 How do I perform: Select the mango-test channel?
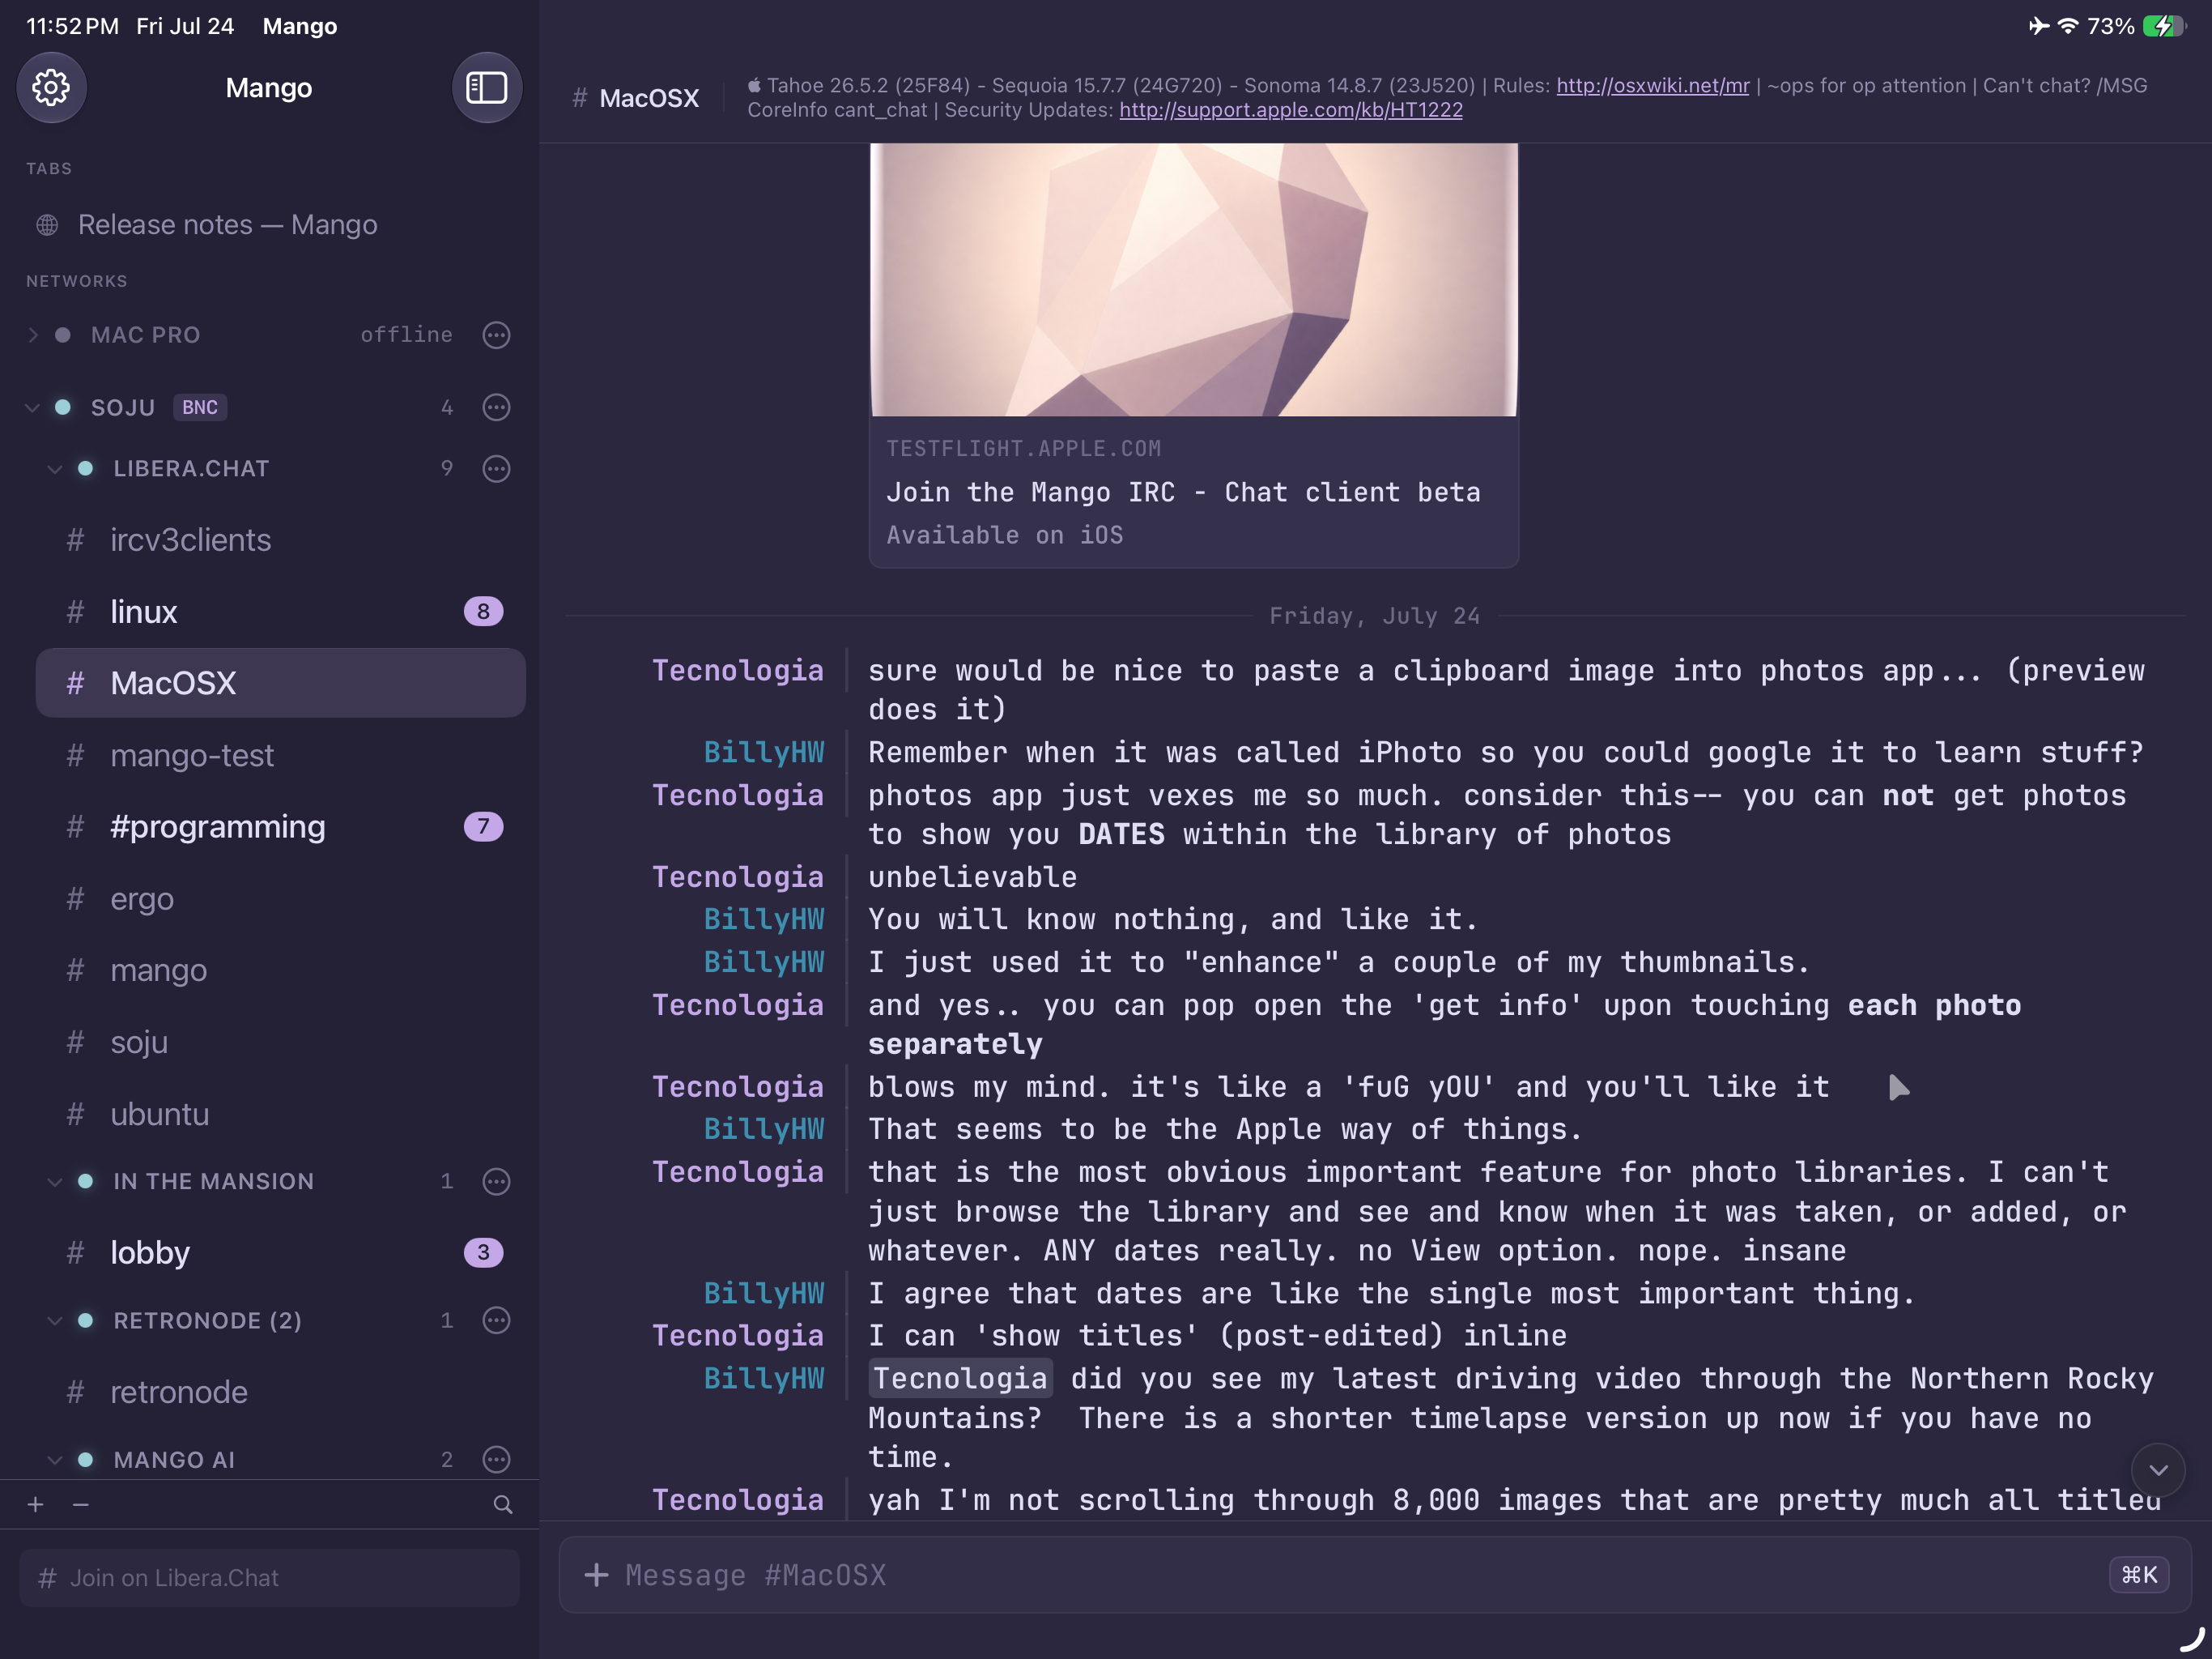click(x=280, y=756)
